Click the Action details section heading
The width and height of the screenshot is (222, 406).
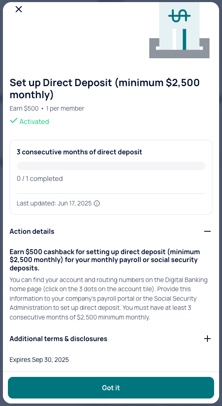[x=32, y=231]
